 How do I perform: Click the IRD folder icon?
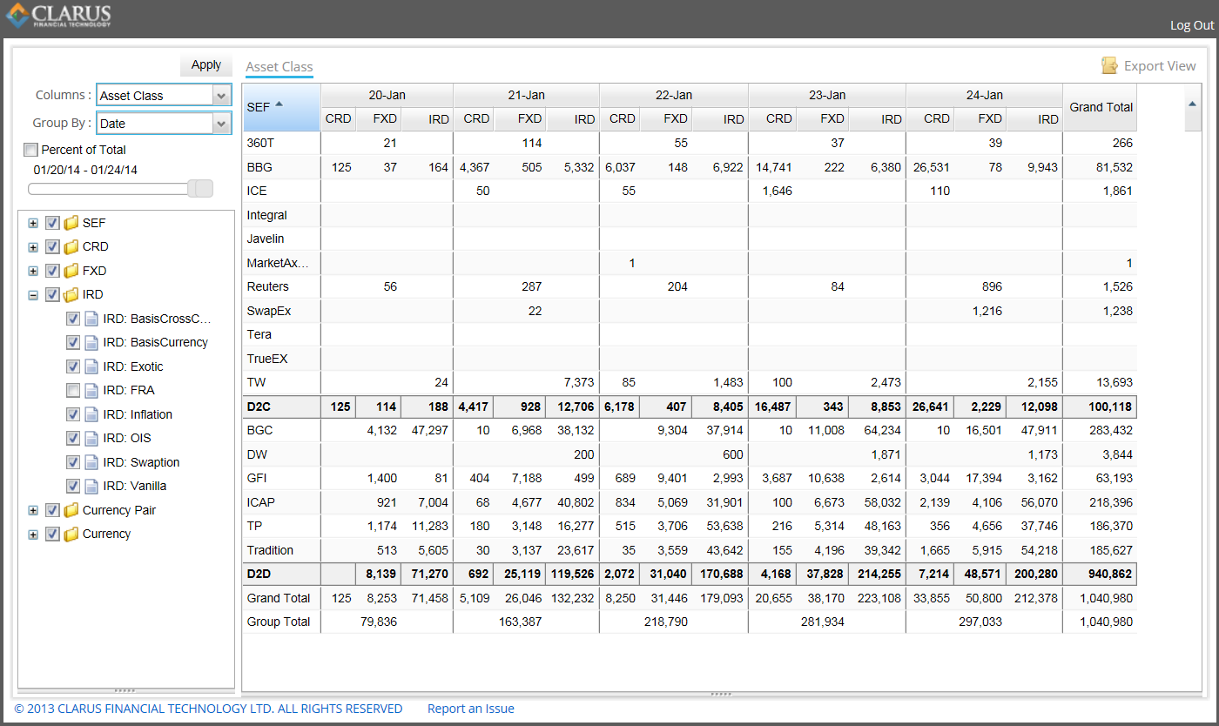click(x=71, y=294)
